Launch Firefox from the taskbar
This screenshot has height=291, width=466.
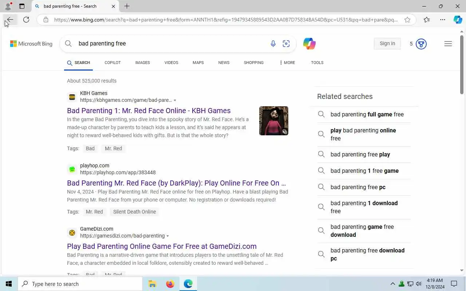click(170, 284)
